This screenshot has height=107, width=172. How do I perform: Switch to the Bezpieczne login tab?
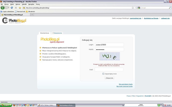[57, 33]
